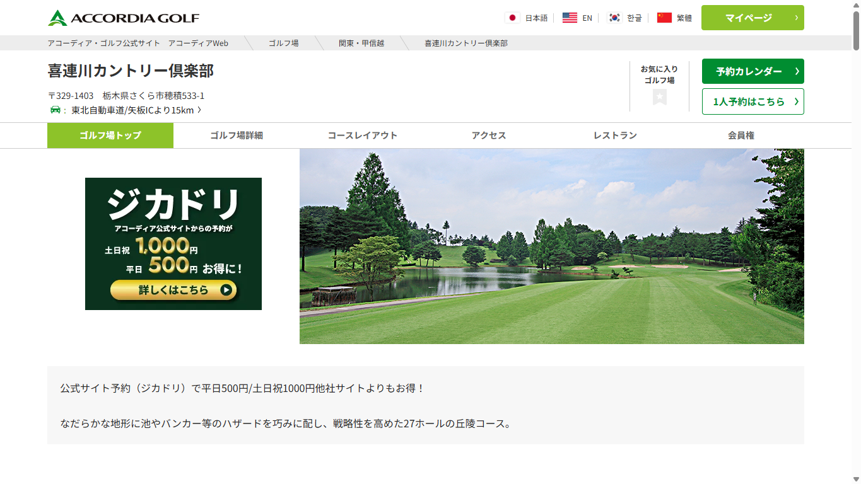The height and width of the screenshot is (484, 861).
Task: Click scrollbar up arrow
Action: (856, 5)
